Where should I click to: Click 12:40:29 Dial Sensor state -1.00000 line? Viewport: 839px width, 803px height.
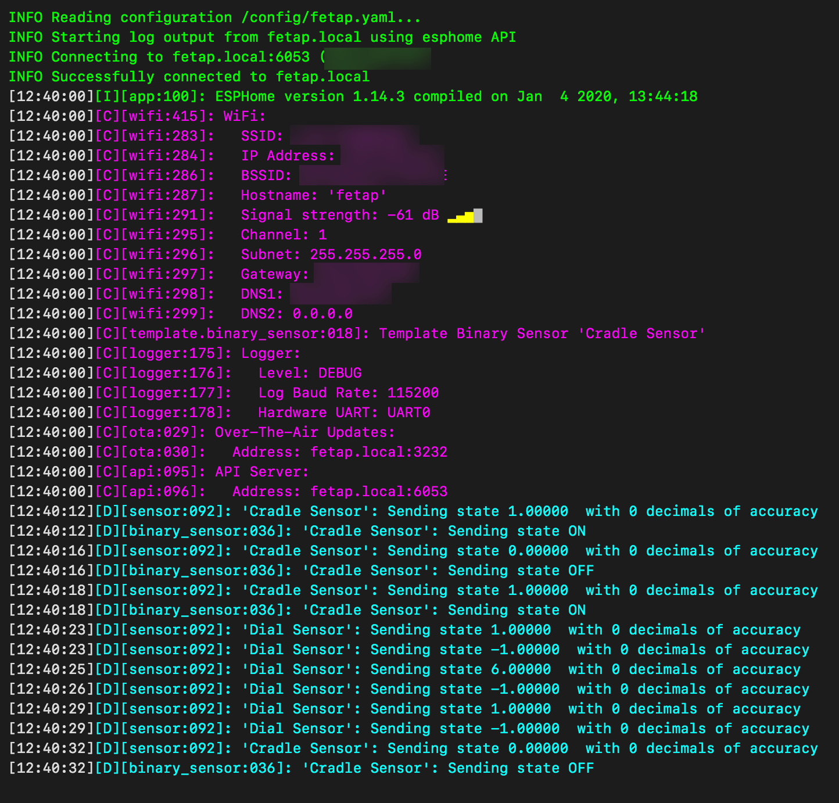pos(409,729)
